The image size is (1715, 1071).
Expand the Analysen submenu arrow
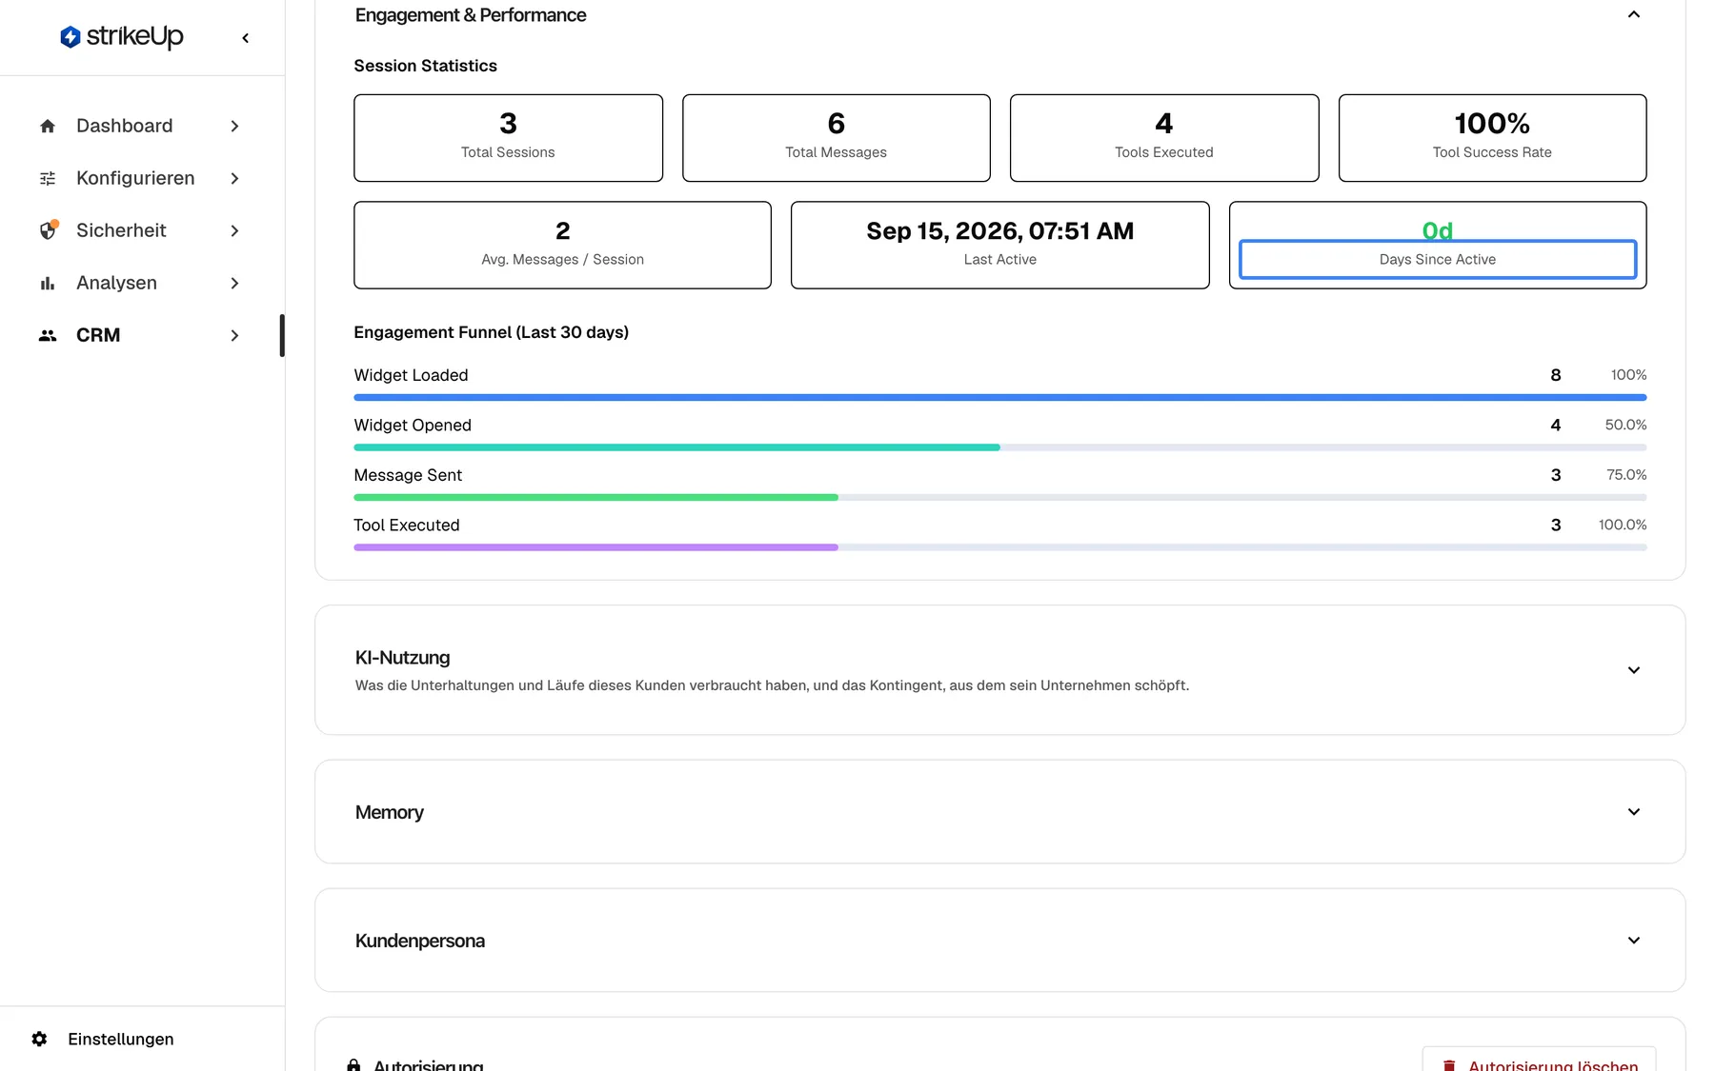tap(234, 283)
